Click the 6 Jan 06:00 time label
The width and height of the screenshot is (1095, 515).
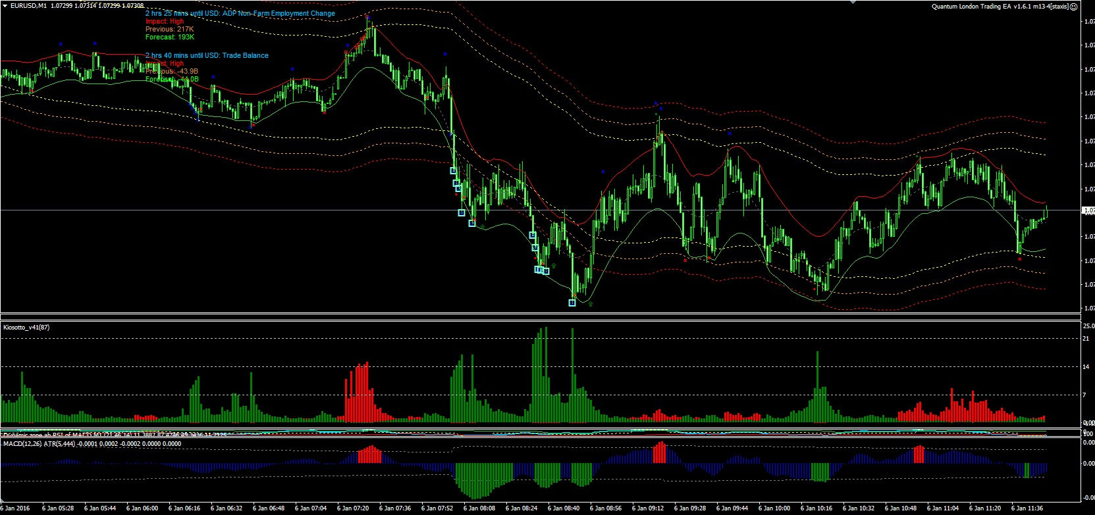coord(142,508)
